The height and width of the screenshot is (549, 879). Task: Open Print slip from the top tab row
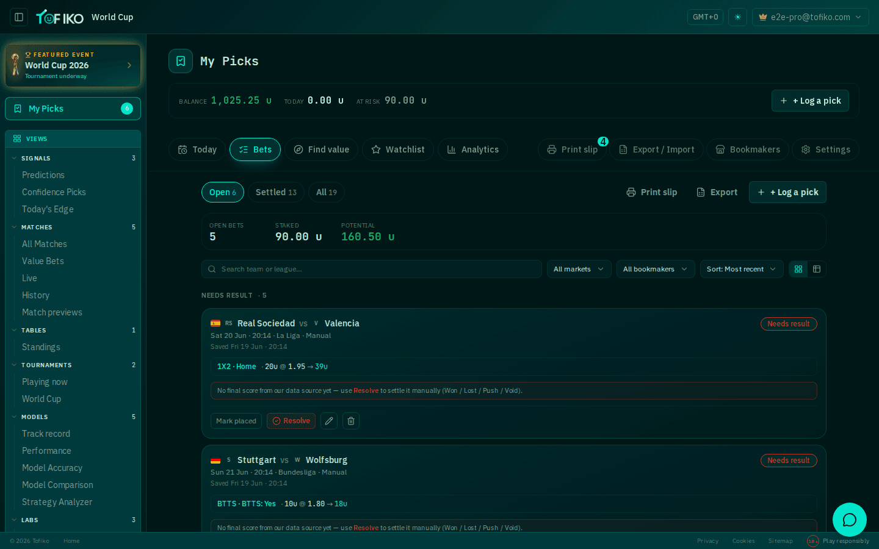572,149
